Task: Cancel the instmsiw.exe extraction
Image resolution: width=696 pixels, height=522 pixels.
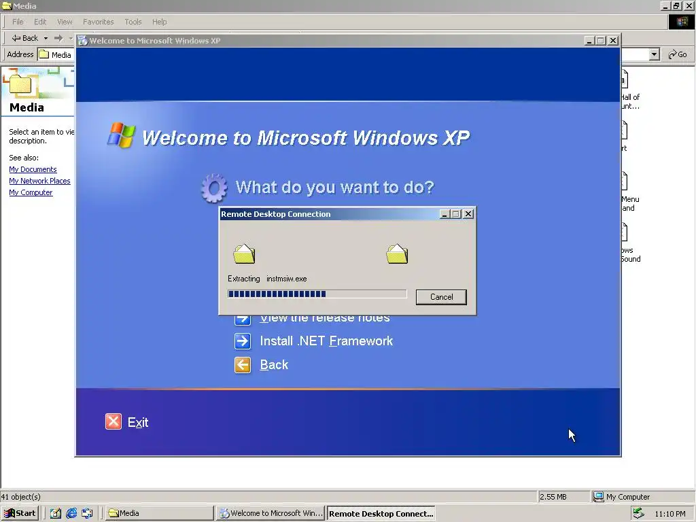Action: click(440, 297)
